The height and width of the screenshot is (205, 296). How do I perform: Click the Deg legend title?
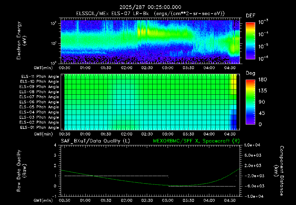[251, 73]
